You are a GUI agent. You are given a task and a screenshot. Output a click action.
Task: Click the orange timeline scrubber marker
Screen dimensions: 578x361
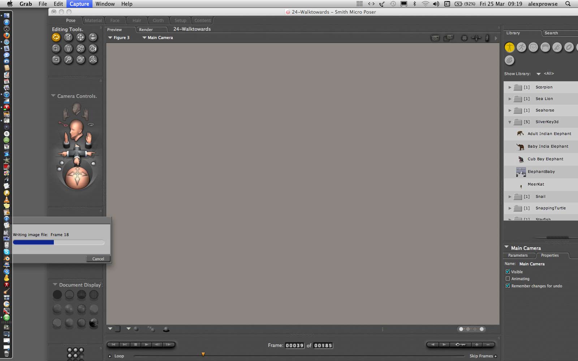pyautogui.click(x=203, y=355)
